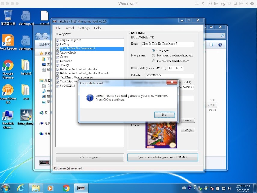Click OK button in Congratulations dialog
This screenshot has height=193, width=257.
164,115
